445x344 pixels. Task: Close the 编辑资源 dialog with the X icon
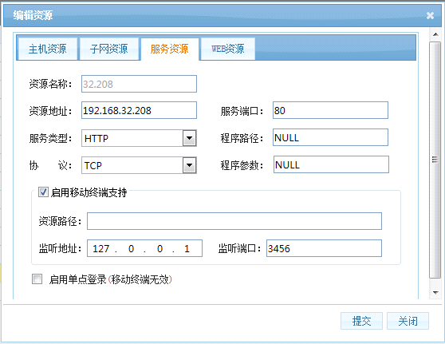(430, 15)
